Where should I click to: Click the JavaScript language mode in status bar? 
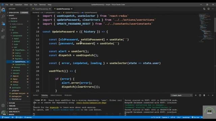[186, 117]
